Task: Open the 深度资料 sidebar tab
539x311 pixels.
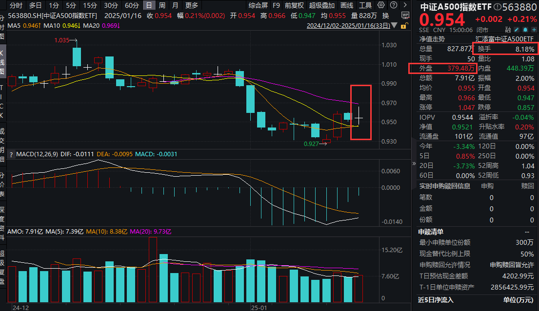Action: [2, 223]
